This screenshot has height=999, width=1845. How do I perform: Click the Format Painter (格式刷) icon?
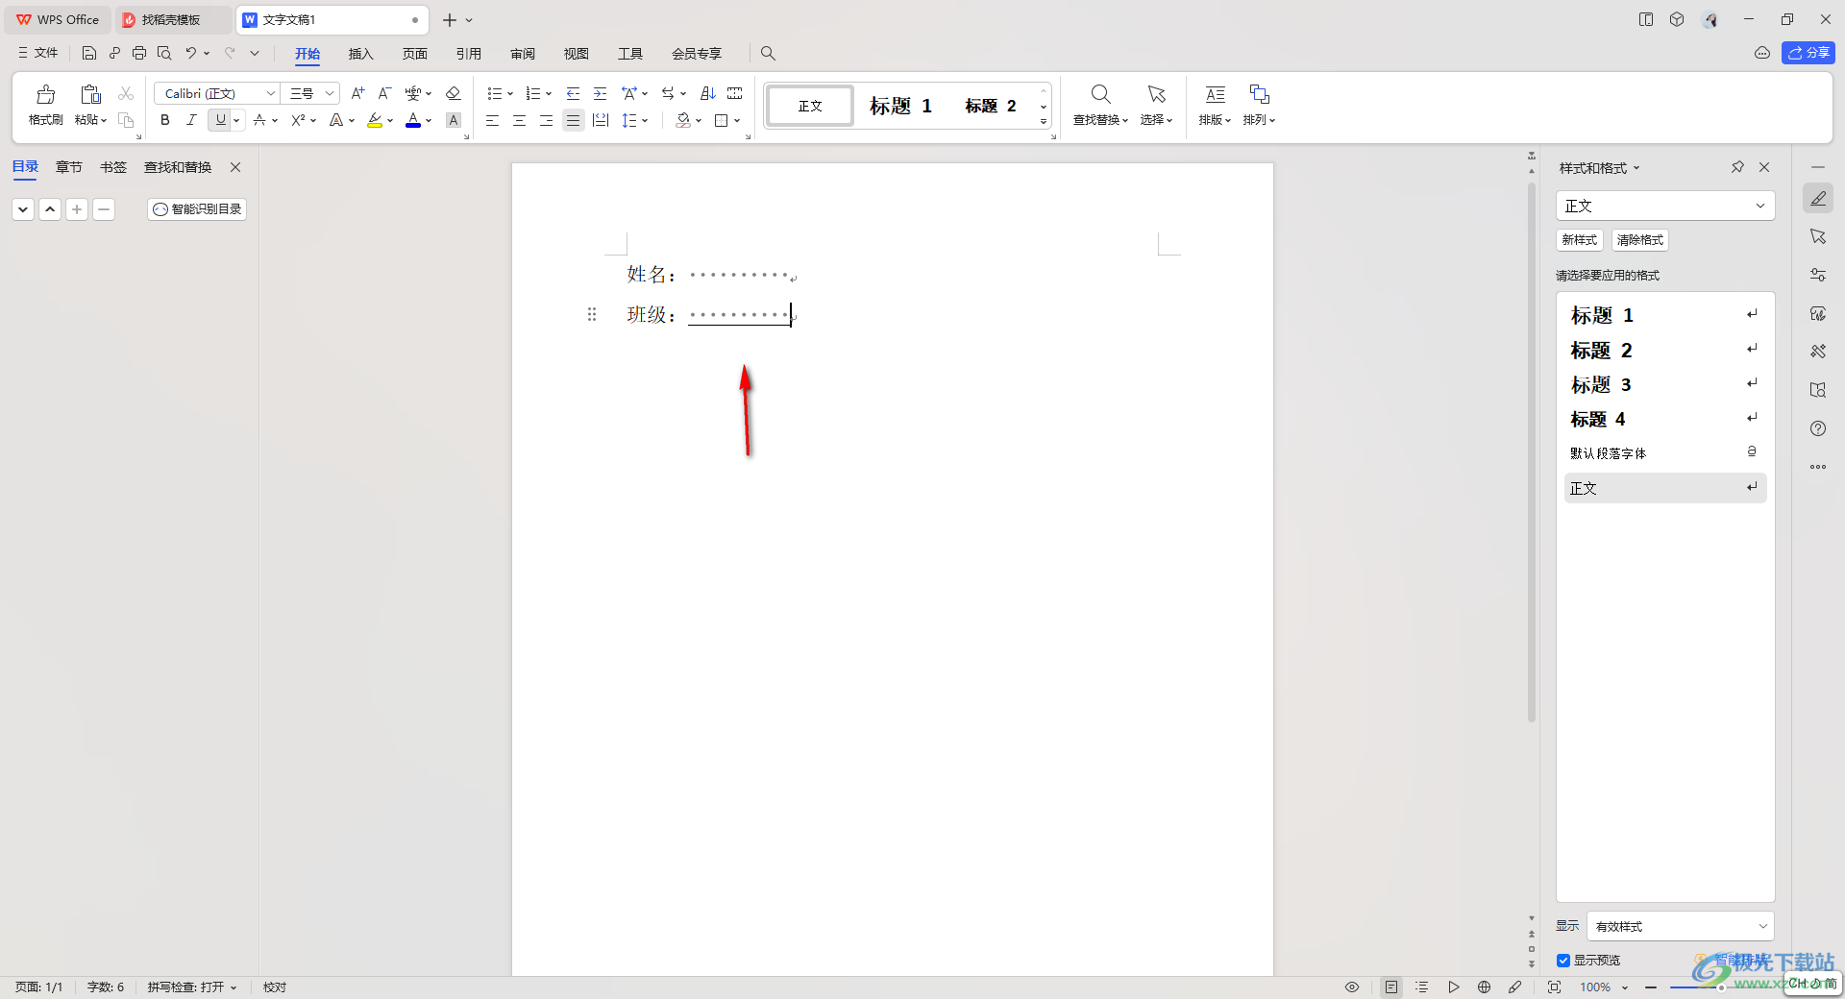tap(45, 94)
